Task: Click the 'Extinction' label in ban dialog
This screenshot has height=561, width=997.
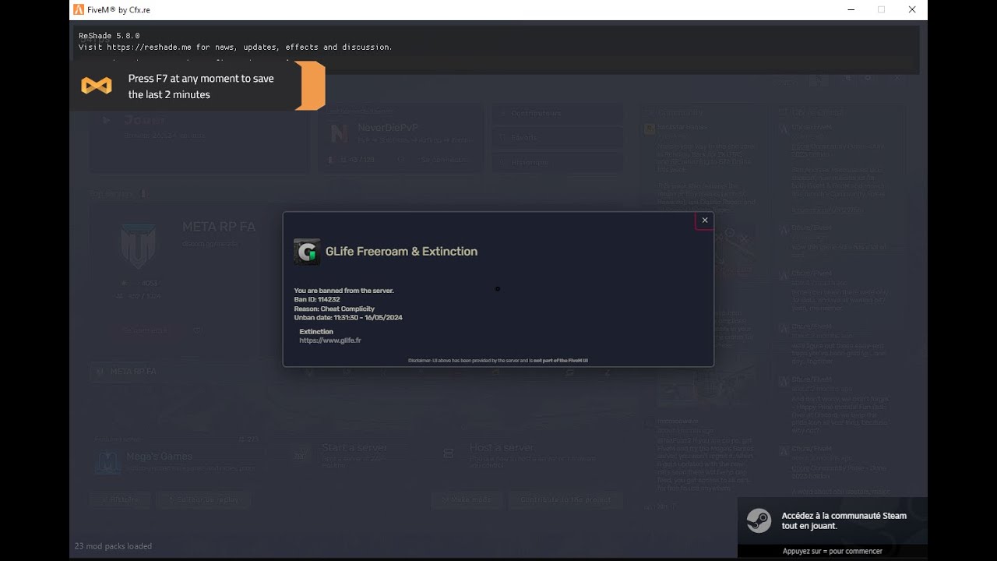Action: (x=316, y=332)
